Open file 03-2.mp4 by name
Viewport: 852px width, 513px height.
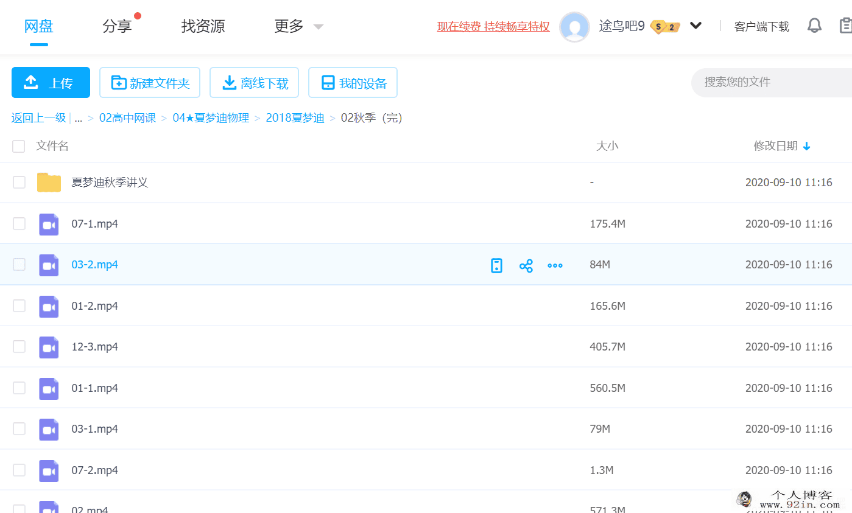click(94, 265)
